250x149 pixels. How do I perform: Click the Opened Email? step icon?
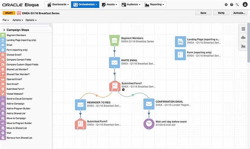tap(3, 79)
